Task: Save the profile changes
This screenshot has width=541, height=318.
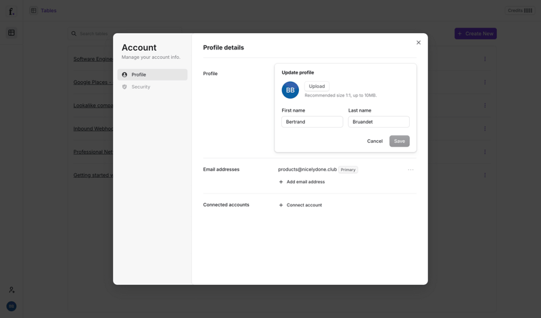Action: point(399,141)
